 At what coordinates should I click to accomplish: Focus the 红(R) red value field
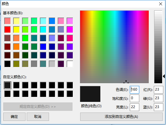click(159, 90)
